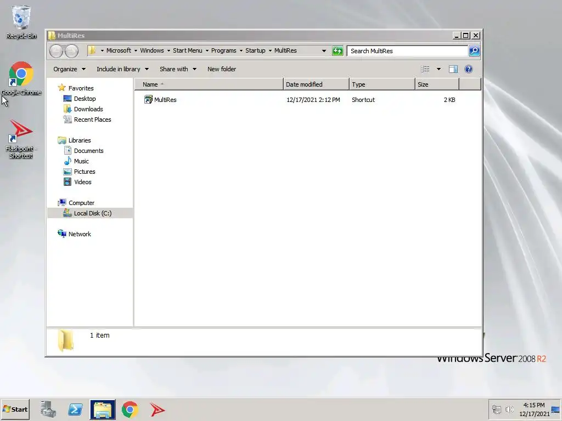Viewport: 562px width, 421px height.
Task: Expand dropdown arrow after Microsoft breadcrumb
Action: pos(136,50)
